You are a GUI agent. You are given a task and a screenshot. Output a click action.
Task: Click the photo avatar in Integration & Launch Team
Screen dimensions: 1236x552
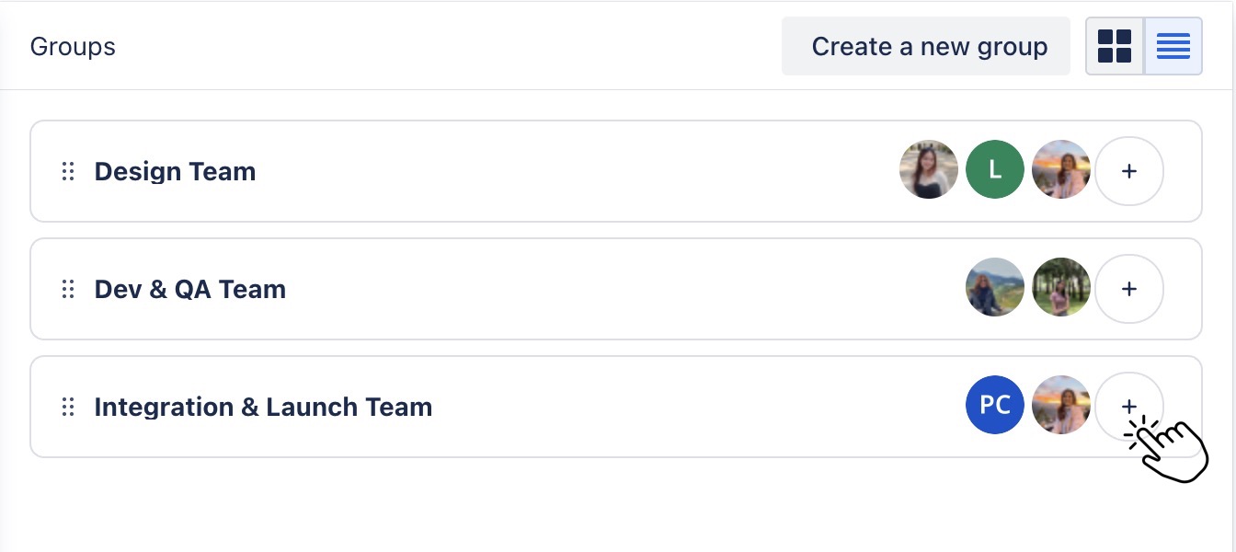point(1061,405)
